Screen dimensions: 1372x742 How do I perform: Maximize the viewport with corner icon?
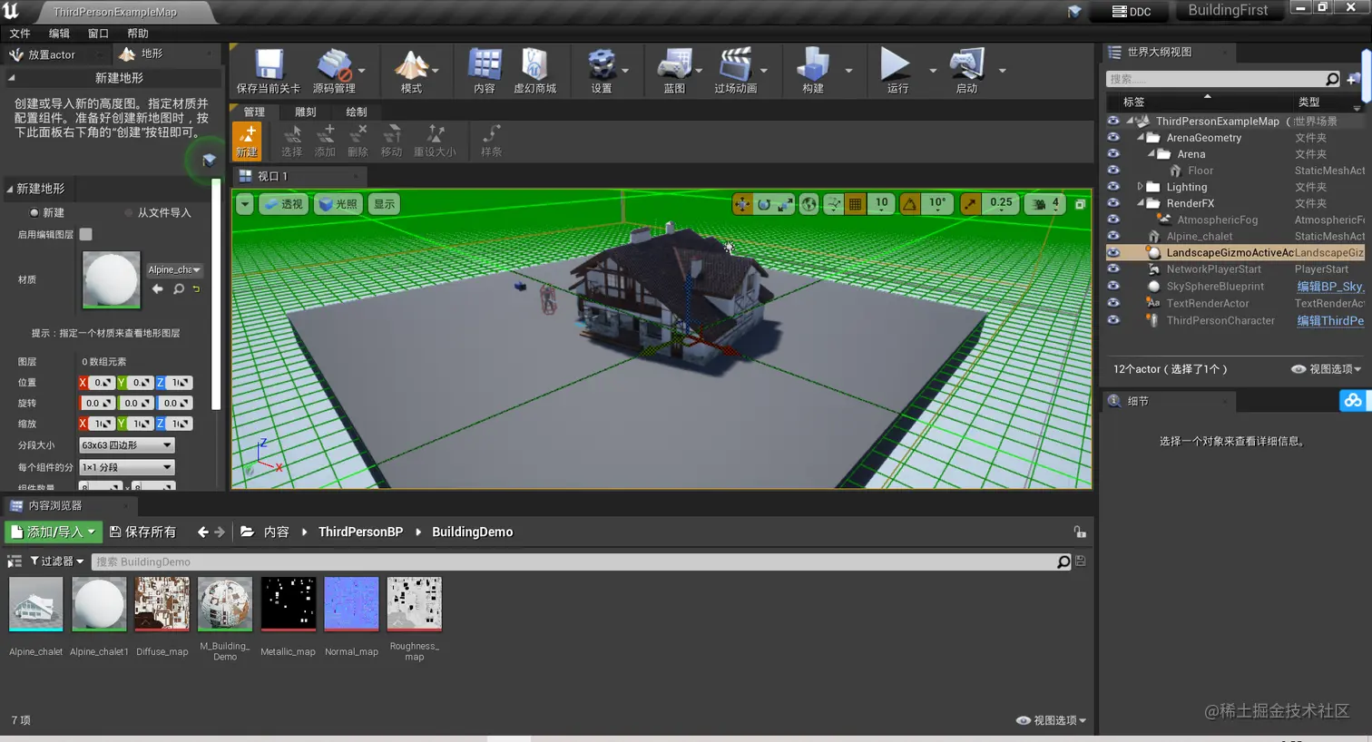point(1080,204)
